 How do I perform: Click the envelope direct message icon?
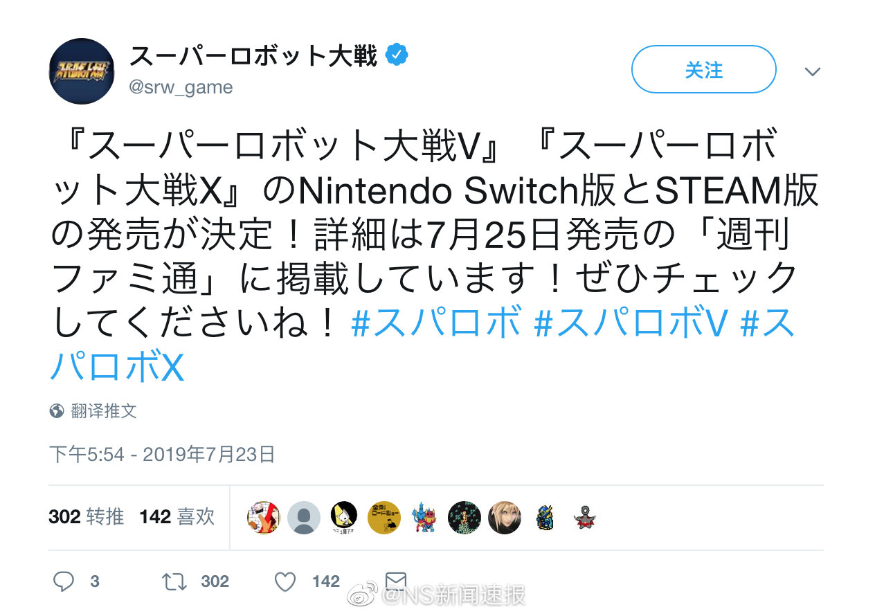coord(395,580)
